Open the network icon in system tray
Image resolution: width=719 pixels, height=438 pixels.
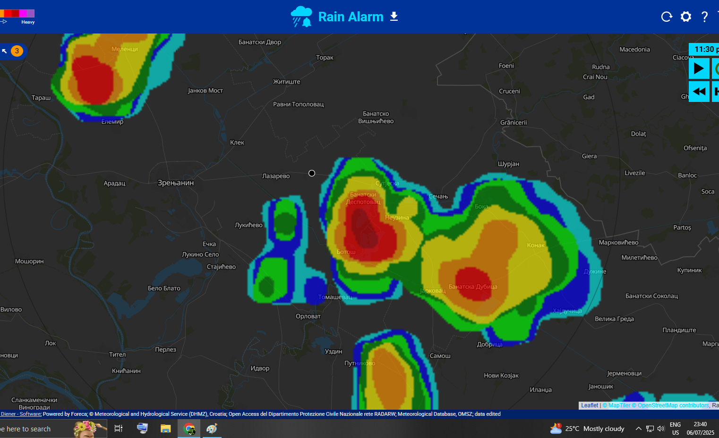[x=650, y=429]
